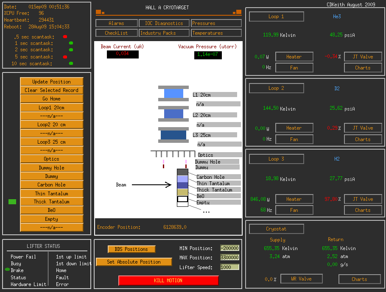386x292 pixels.
Task: Select Dummy Hole target position
Action: [52, 168]
